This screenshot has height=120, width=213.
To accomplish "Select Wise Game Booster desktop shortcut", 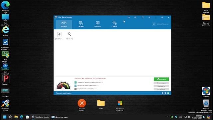I will click(5, 105).
